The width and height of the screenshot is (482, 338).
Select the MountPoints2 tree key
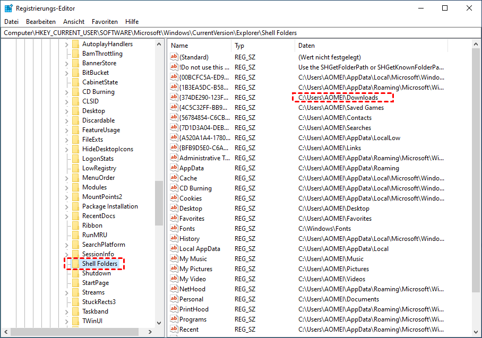pyautogui.click(x=102, y=197)
